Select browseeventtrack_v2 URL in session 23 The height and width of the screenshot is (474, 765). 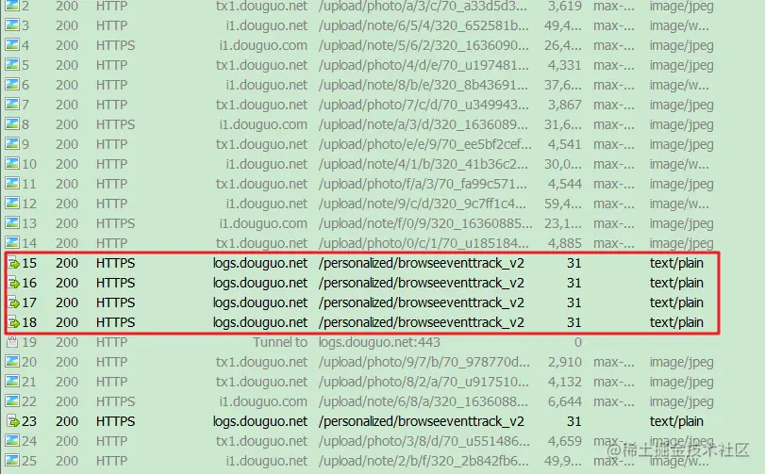pos(422,421)
